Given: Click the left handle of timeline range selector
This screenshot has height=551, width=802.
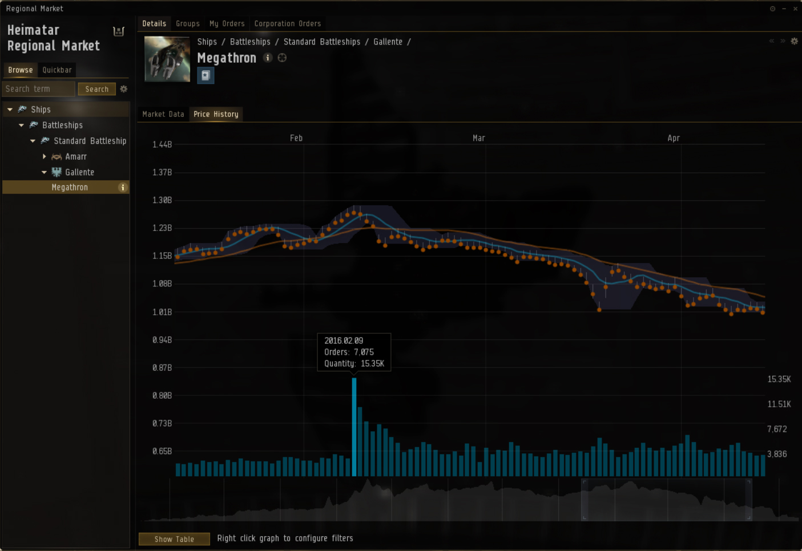Looking at the screenshot, I should pos(584,500).
